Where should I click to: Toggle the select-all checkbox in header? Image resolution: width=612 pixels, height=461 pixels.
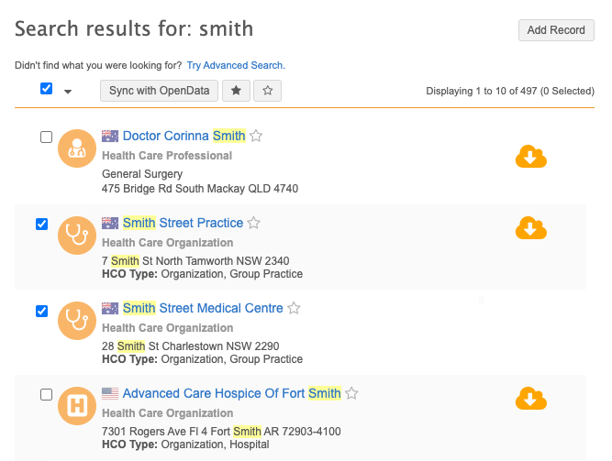pos(47,89)
